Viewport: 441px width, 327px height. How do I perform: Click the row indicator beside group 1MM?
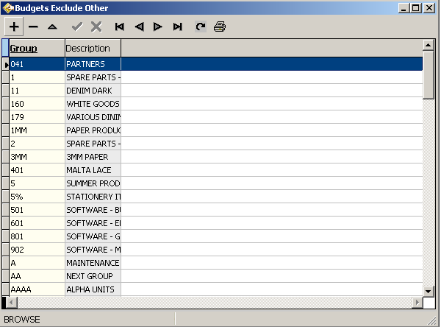pos(5,130)
